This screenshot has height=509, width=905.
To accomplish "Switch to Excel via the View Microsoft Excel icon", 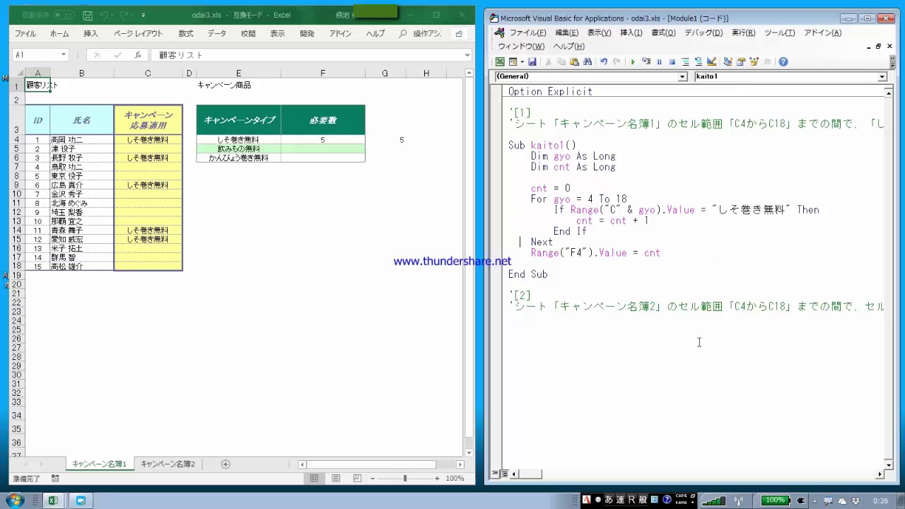I will point(500,62).
